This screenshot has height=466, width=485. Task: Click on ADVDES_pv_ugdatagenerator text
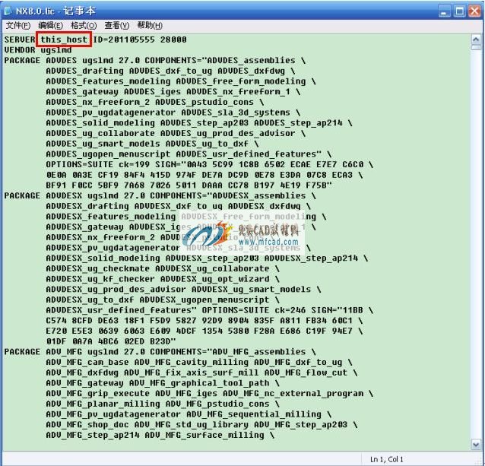[110, 113]
